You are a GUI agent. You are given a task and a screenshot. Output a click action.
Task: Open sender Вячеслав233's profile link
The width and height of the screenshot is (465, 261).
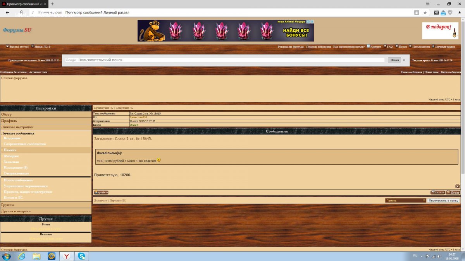138,117
